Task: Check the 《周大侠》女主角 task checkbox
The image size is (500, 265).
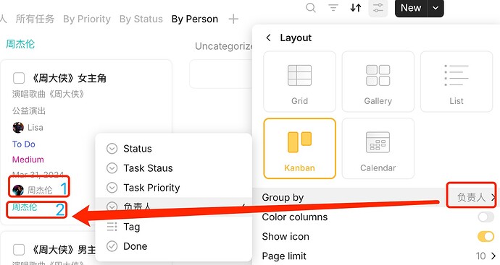Action: tap(19, 78)
